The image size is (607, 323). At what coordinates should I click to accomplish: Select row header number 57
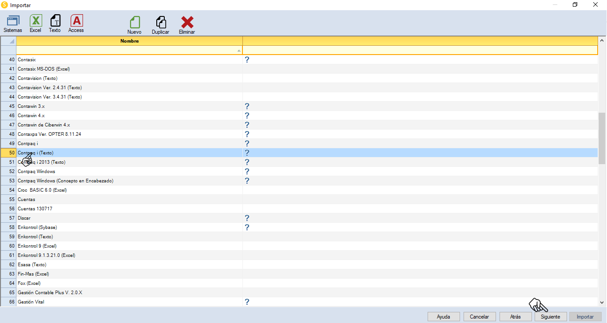click(8, 218)
